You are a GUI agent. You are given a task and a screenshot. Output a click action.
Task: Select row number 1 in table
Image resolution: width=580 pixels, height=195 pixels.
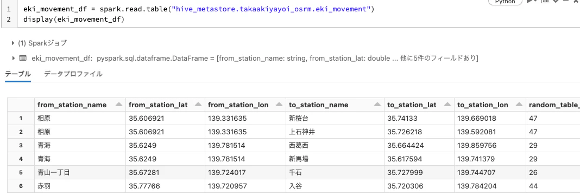[21, 118]
